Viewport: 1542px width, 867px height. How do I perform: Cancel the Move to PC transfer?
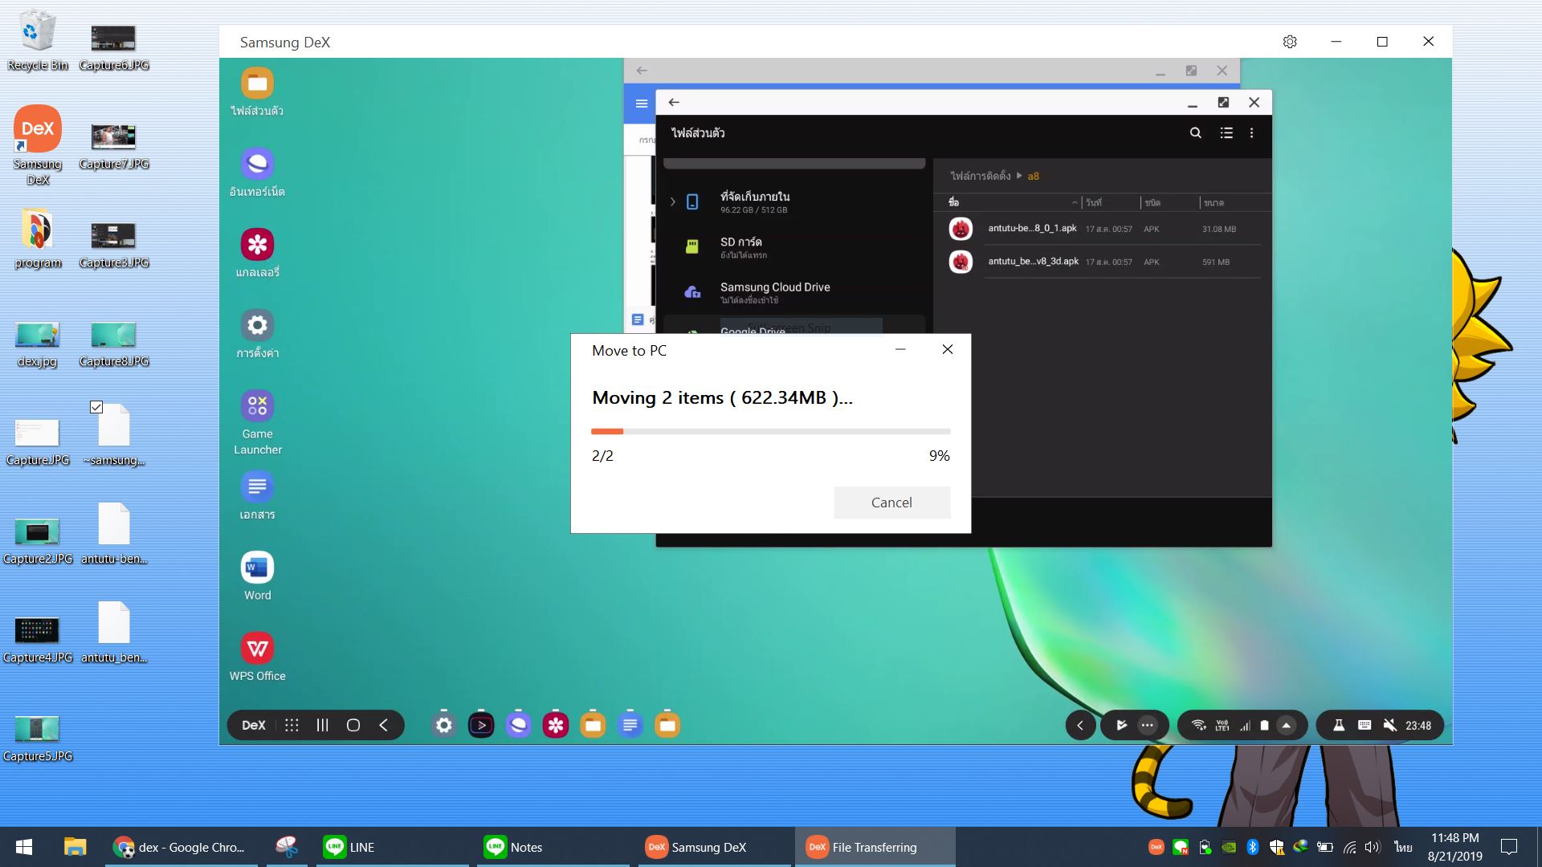[x=891, y=503]
